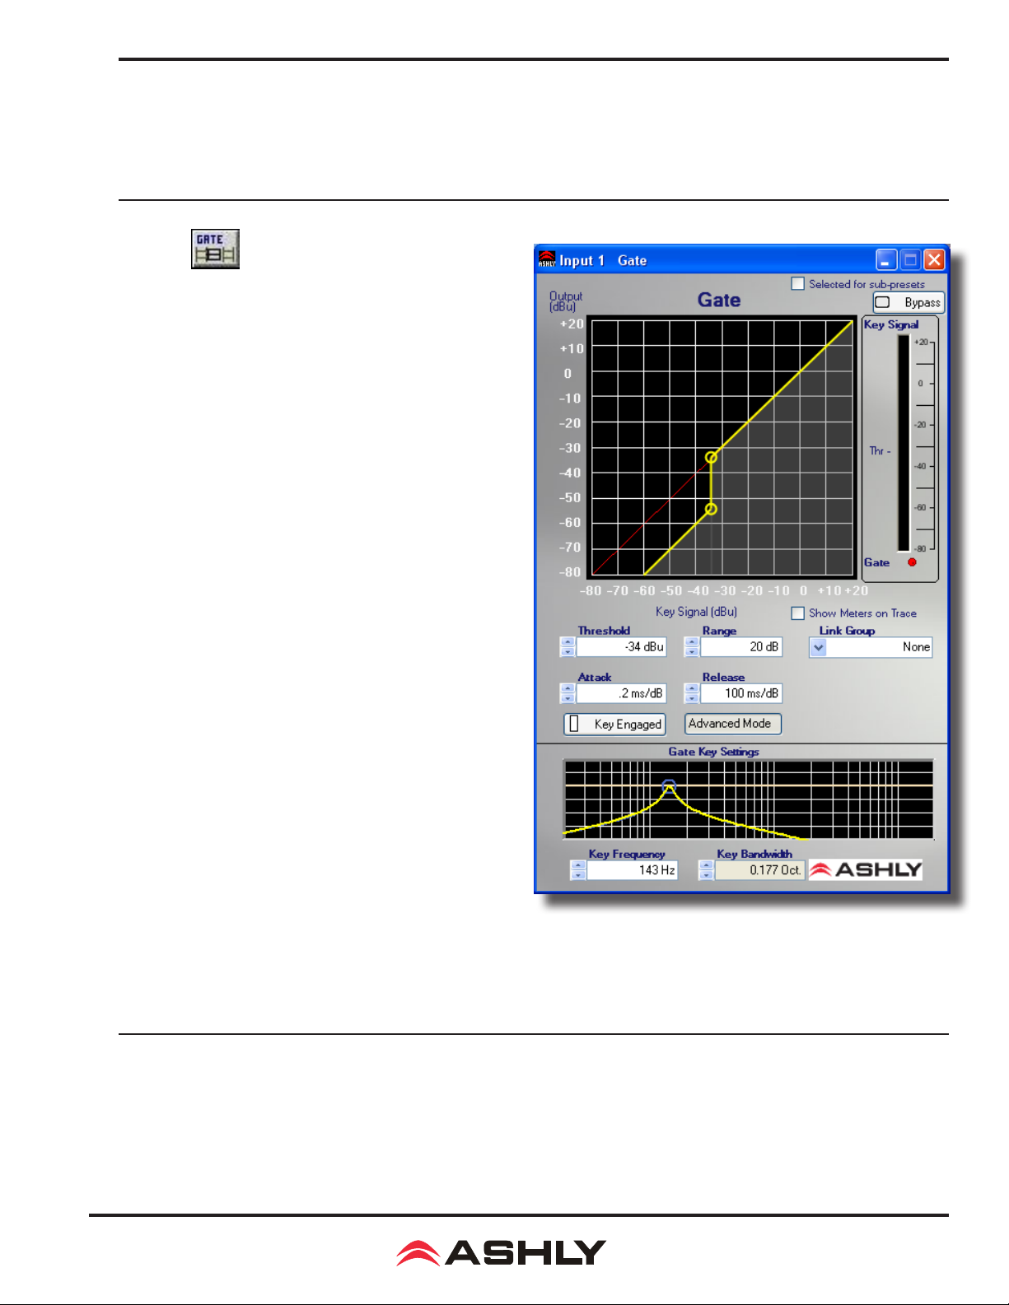
Task: Decrease Threshold with the down arrow
Action: (568, 651)
